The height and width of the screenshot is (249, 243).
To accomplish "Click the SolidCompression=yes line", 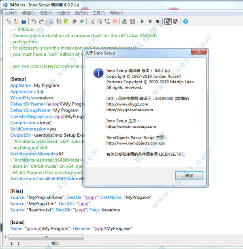I will 33,129.
